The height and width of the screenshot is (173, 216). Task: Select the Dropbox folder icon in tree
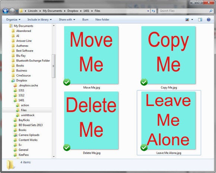point(13,81)
